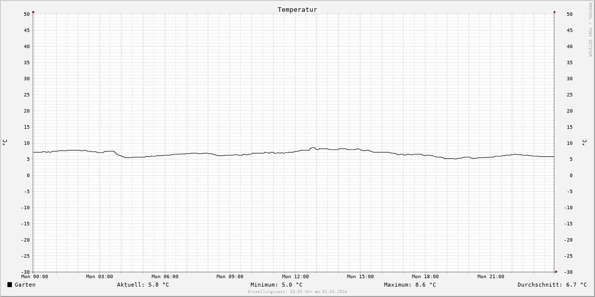Click the "50" label on the right axis

point(570,14)
